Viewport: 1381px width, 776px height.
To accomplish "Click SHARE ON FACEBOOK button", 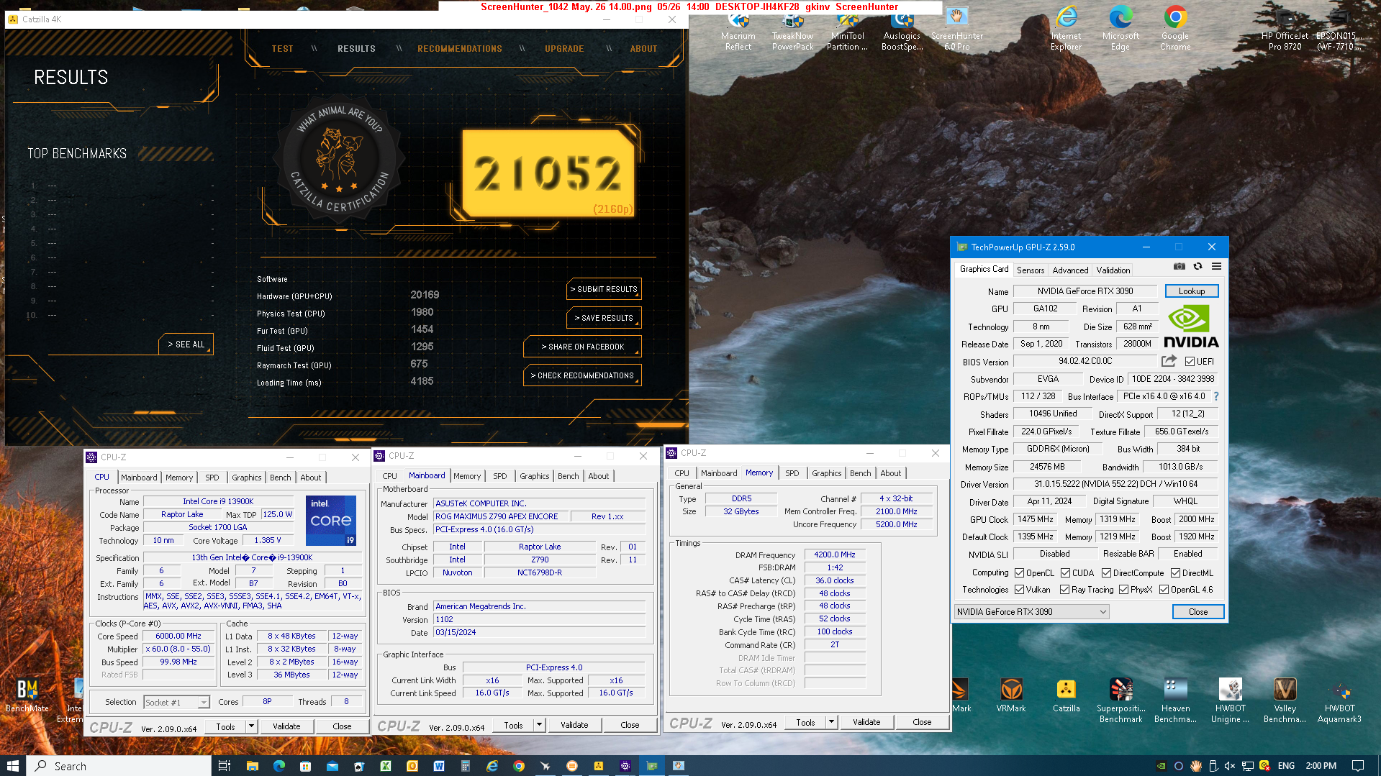I will click(582, 347).
